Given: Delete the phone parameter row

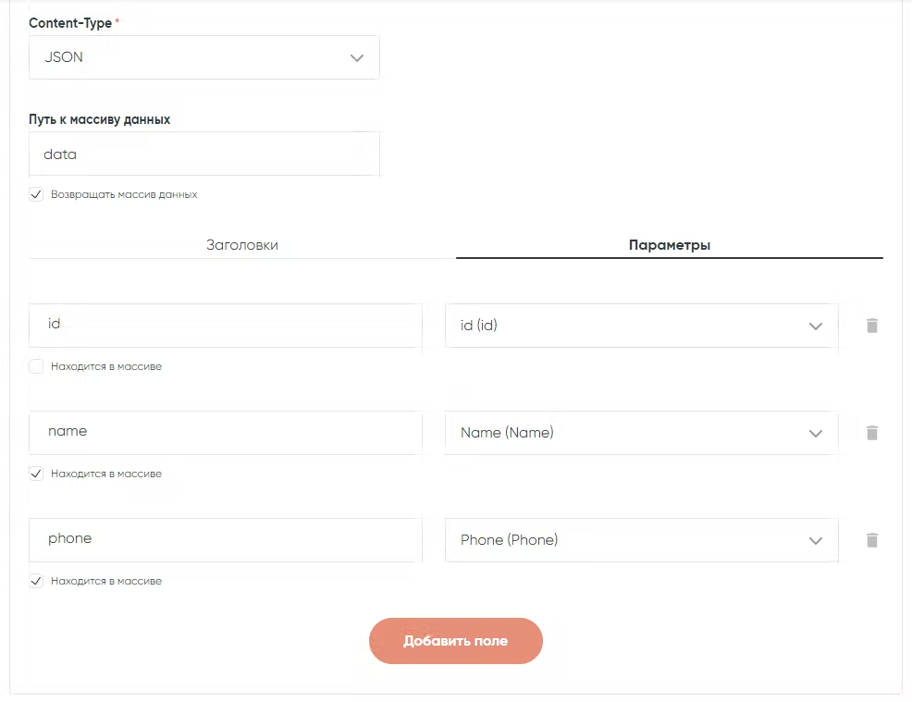Looking at the screenshot, I should point(871,540).
